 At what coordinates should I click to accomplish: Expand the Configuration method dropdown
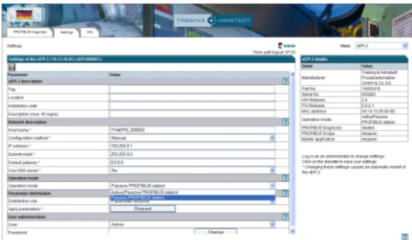pos(273,138)
